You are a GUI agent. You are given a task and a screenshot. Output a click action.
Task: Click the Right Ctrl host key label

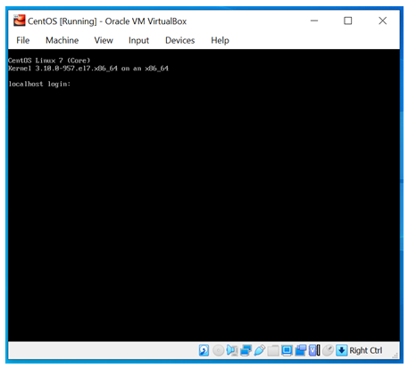[366, 350]
